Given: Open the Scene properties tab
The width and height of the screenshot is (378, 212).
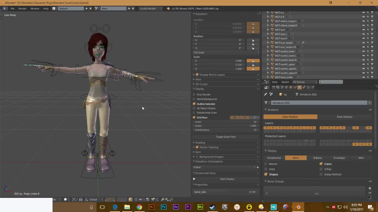Looking at the screenshot, I should [x=282, y=87].
